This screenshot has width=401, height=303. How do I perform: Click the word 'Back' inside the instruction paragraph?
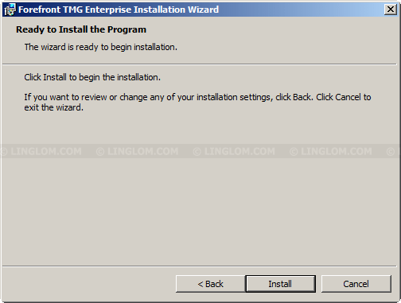pos(302,97)
